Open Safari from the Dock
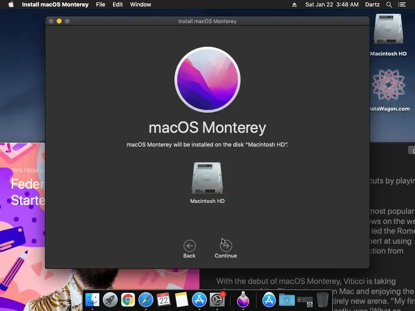Viewport: 415px width, 311px height. tap(146, 300)
